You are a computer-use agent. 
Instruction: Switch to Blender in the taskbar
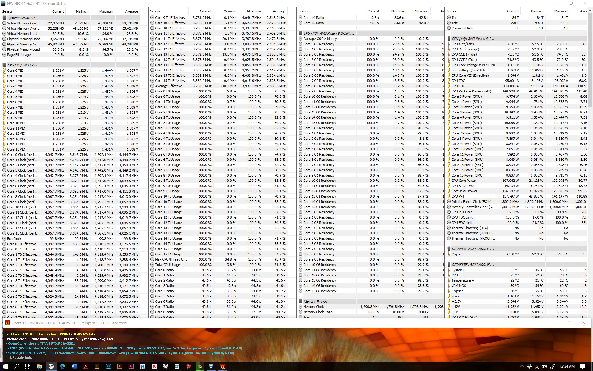200,366
